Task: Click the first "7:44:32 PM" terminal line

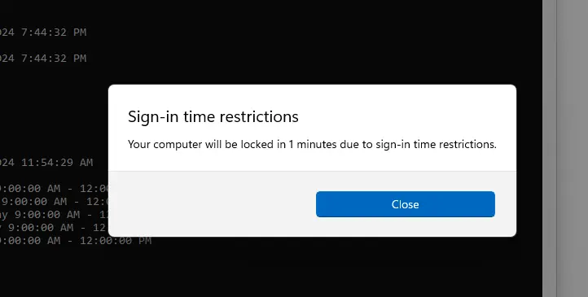Action: 43,33
